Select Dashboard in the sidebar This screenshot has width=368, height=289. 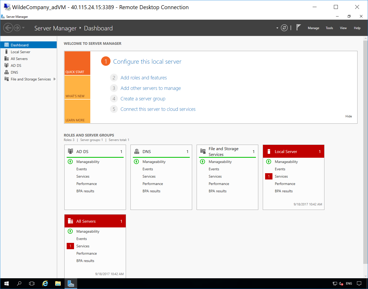[x=28, y=45]
